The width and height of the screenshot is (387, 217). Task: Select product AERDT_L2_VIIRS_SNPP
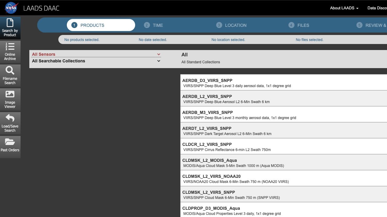tap(284, 130)
